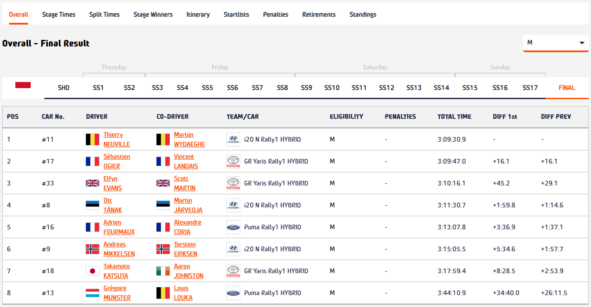Viewport: 591px width, 307px height.
Task: Select stage SS5
Action: pyautogui.click(x=207, y=88)
